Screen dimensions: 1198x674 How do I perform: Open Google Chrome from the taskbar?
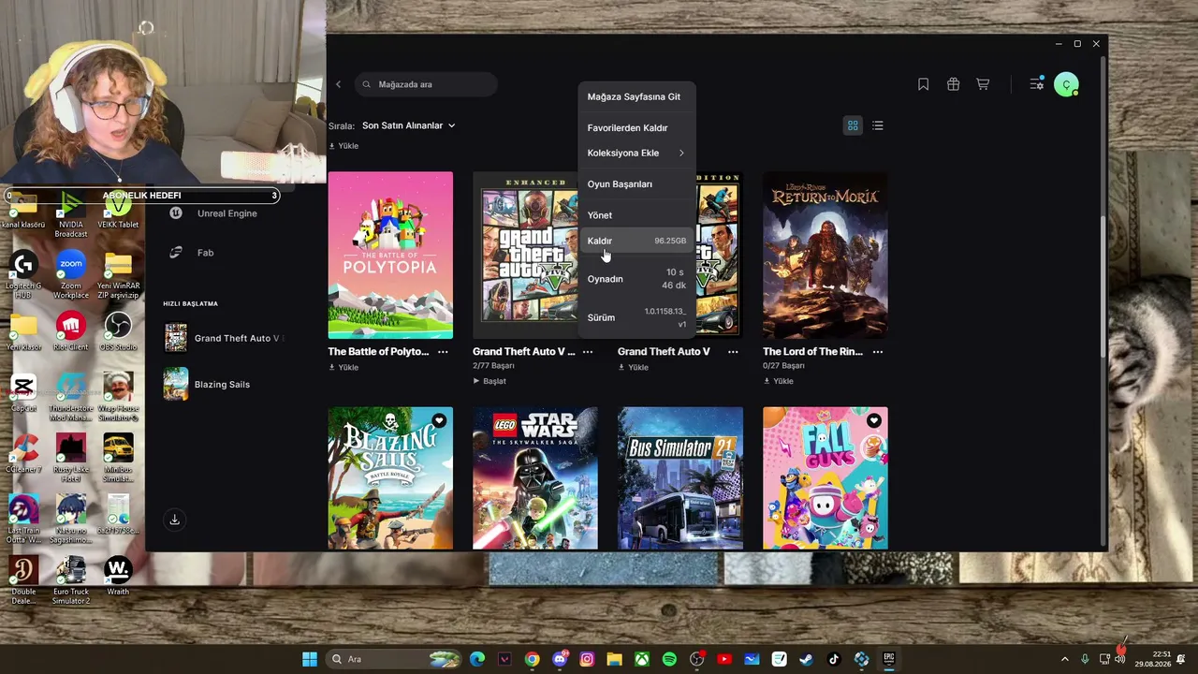coord(533,659)
